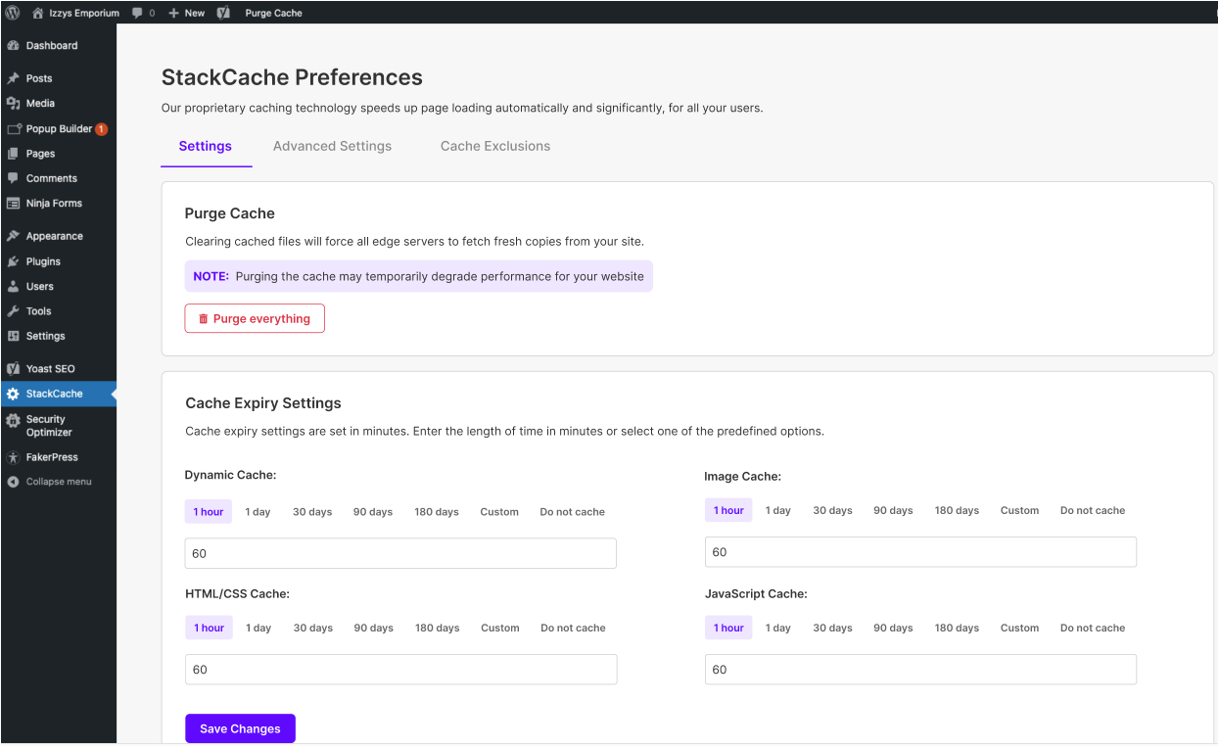Select 1 hour for Image Cache
Screen dimensions: 1219x747
tap(728, 510)
